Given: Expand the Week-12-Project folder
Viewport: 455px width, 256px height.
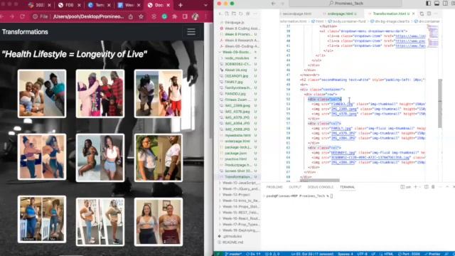Looking at the screenshot, I should click(238, 194).
